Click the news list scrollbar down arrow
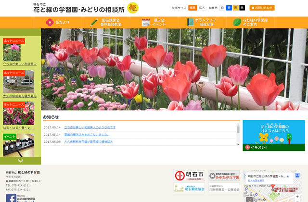This screenshot has width=308, height=202. pos(238,145)
